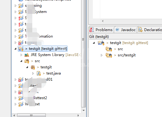The width and height of the screenshot is (162, 117).
Task: Expand src/testgit in Git panel
Action: [x=101, y=55]
